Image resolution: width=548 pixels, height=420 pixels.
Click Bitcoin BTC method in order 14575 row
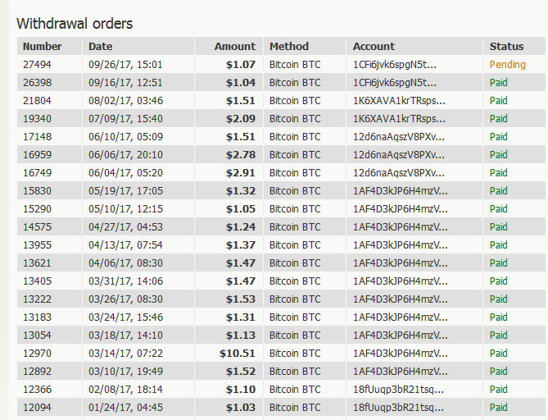[295, 227]
